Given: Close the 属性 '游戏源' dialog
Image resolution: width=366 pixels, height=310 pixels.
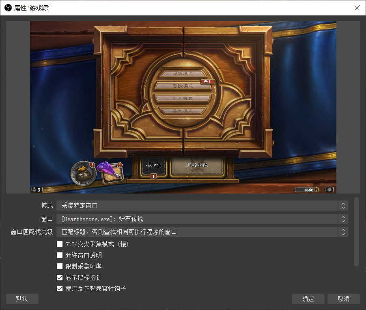Looking at the screenshot, I should pyautogui.click(x=357, y=8).
